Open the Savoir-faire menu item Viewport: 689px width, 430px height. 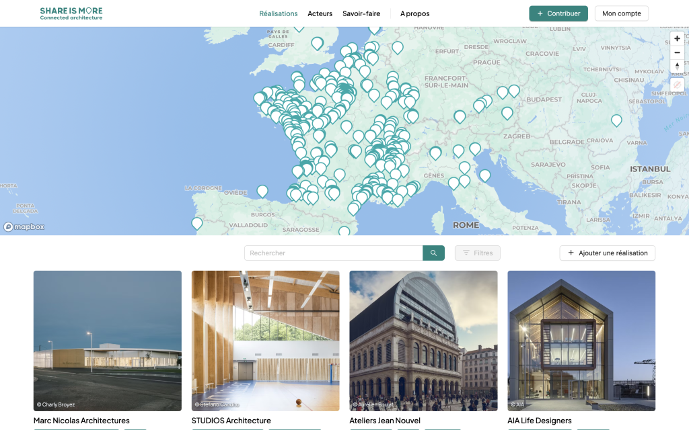(x=361, y=13)
